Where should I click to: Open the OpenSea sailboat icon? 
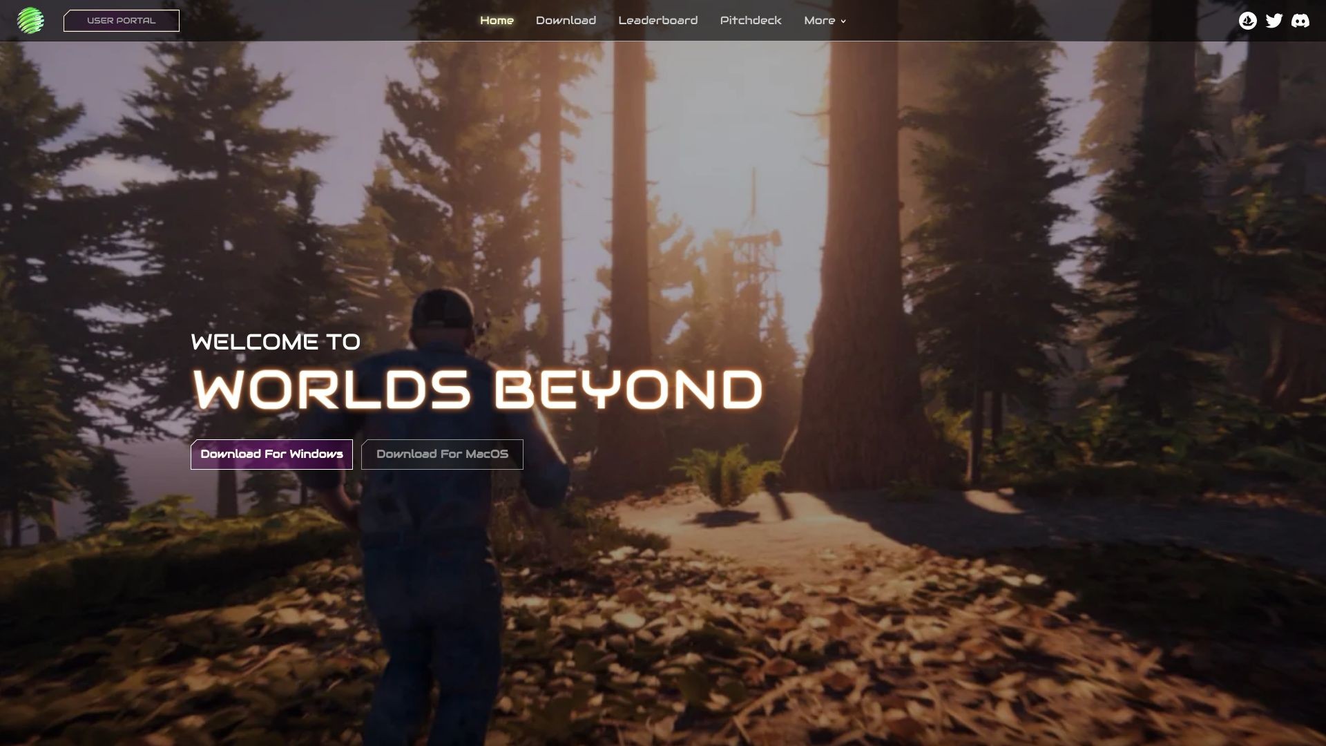click(x=1247, y=21)
